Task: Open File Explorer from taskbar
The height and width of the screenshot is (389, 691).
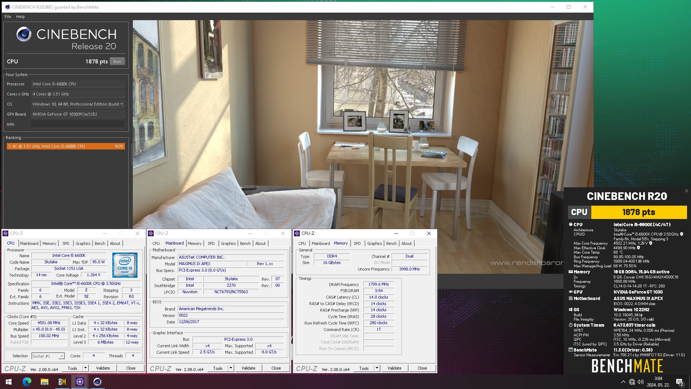Action: 44,382
